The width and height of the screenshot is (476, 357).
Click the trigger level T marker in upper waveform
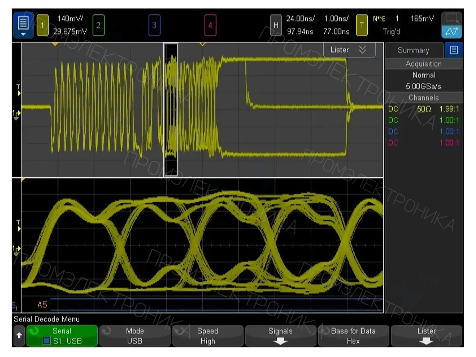19,90
